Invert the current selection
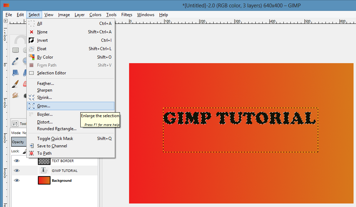 click(70, 40)
